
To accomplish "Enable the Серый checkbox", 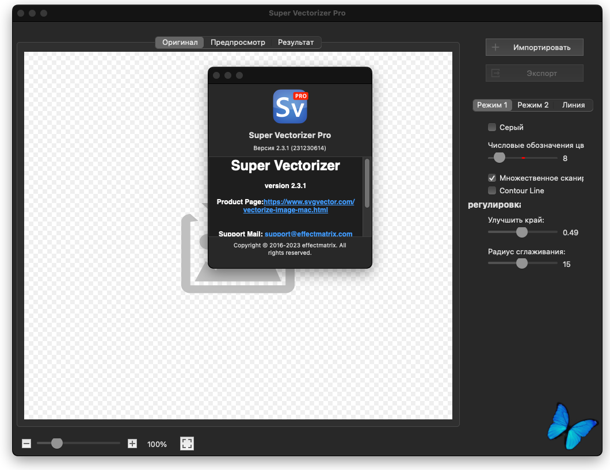I will pos(492,127).
